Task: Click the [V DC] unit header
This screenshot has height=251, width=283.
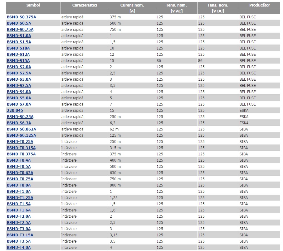Action: pos(218,11)
